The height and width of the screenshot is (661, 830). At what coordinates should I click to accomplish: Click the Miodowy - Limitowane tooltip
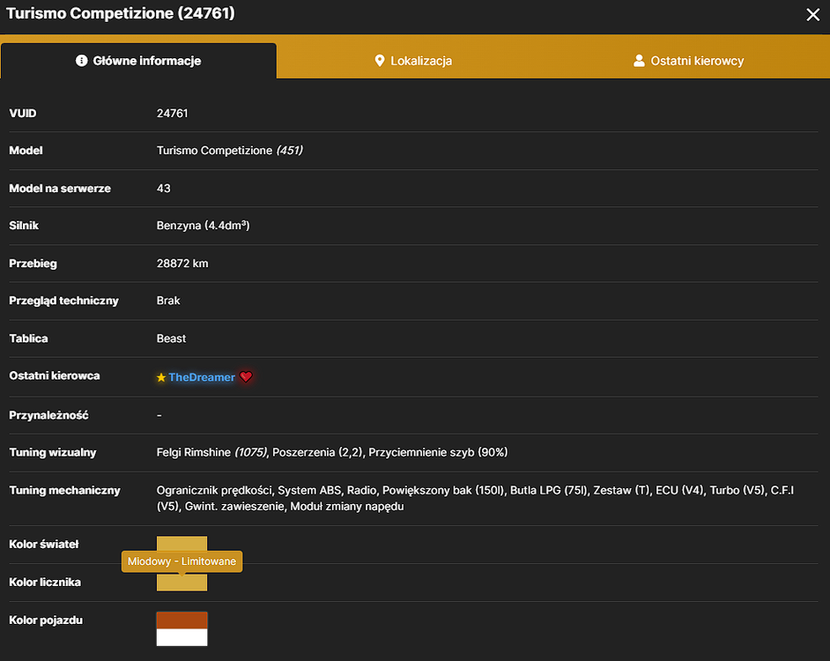[182, 561]
